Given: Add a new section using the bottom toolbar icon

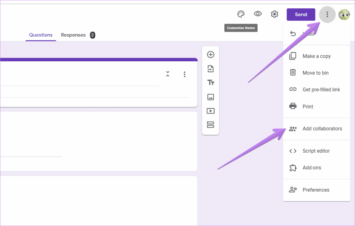Looking at the screenshot, I should [x=210, y=125].
